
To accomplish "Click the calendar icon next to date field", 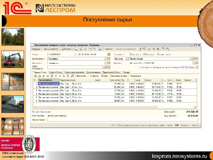I will pyautogui.click(x=109, y=55).
